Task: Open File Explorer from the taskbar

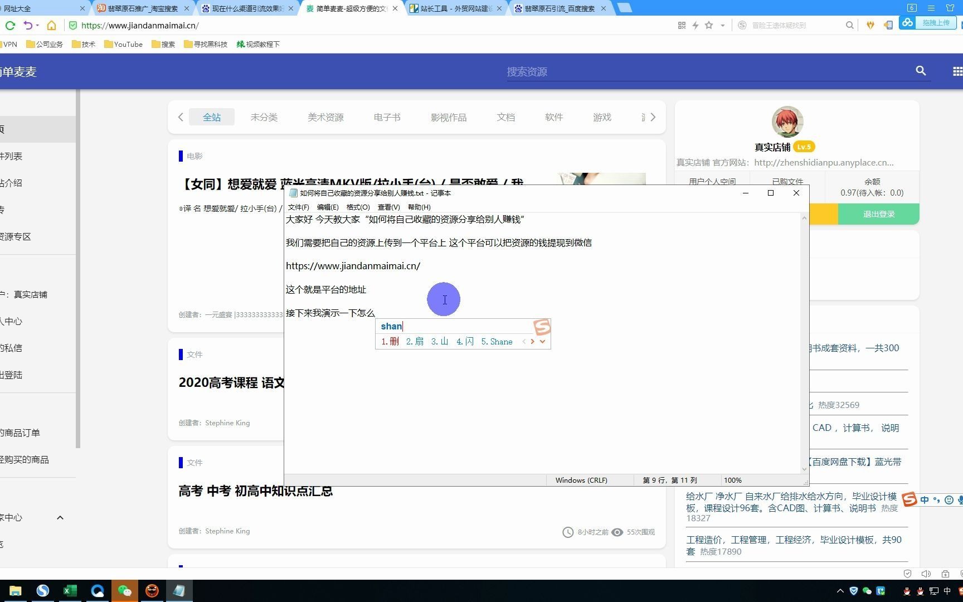Action: click(x=15, y=591)
